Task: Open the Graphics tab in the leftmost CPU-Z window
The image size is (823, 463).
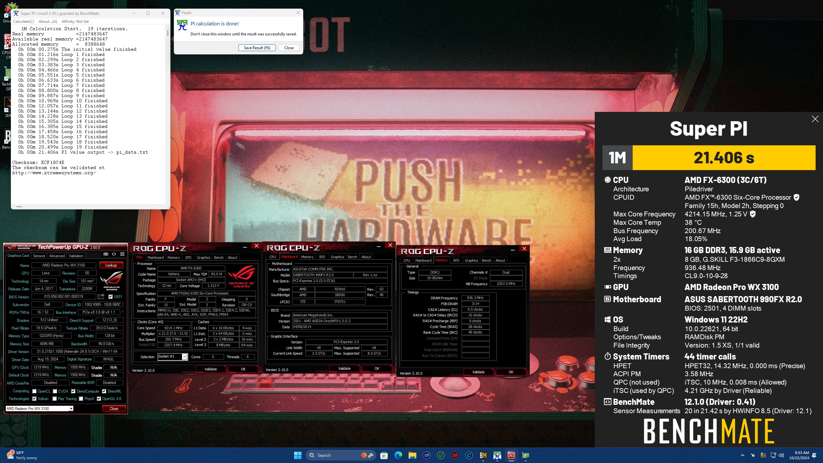Action: [204, 258]
